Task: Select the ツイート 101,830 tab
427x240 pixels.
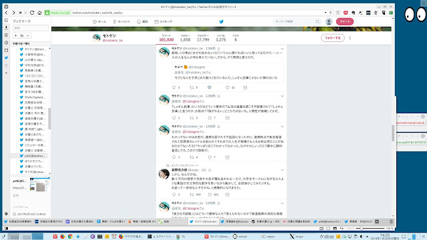Action: click(x=166, y=38)
